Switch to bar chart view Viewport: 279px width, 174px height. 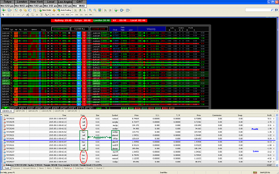click(75, 10)
